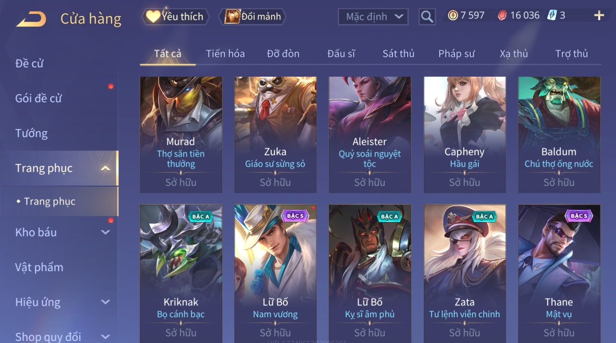Open search with the magnifier icon
This screenshot has width=616, height=343.
coord(427,17)
